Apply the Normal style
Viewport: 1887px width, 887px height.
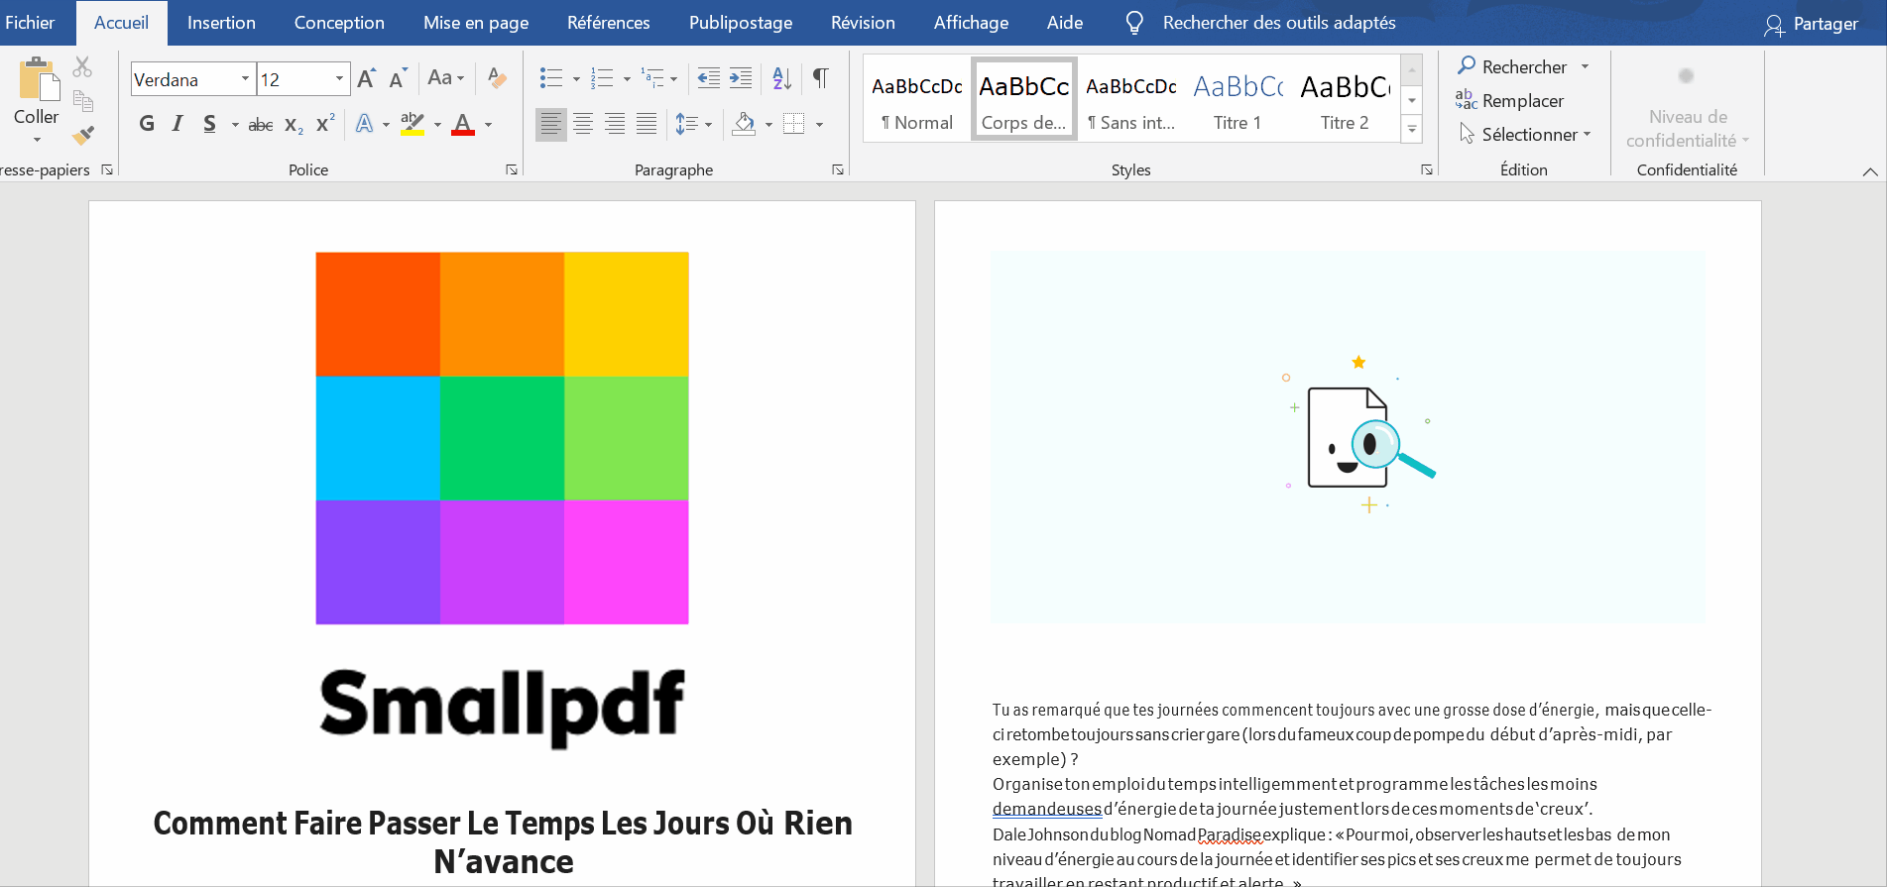pos(917,100)
